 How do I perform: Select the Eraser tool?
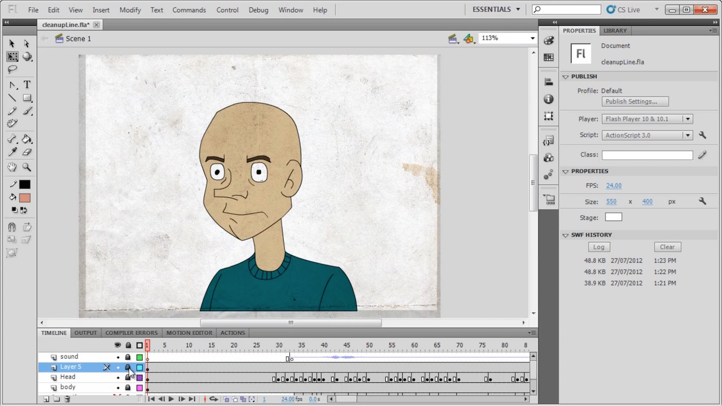[27, 153]
